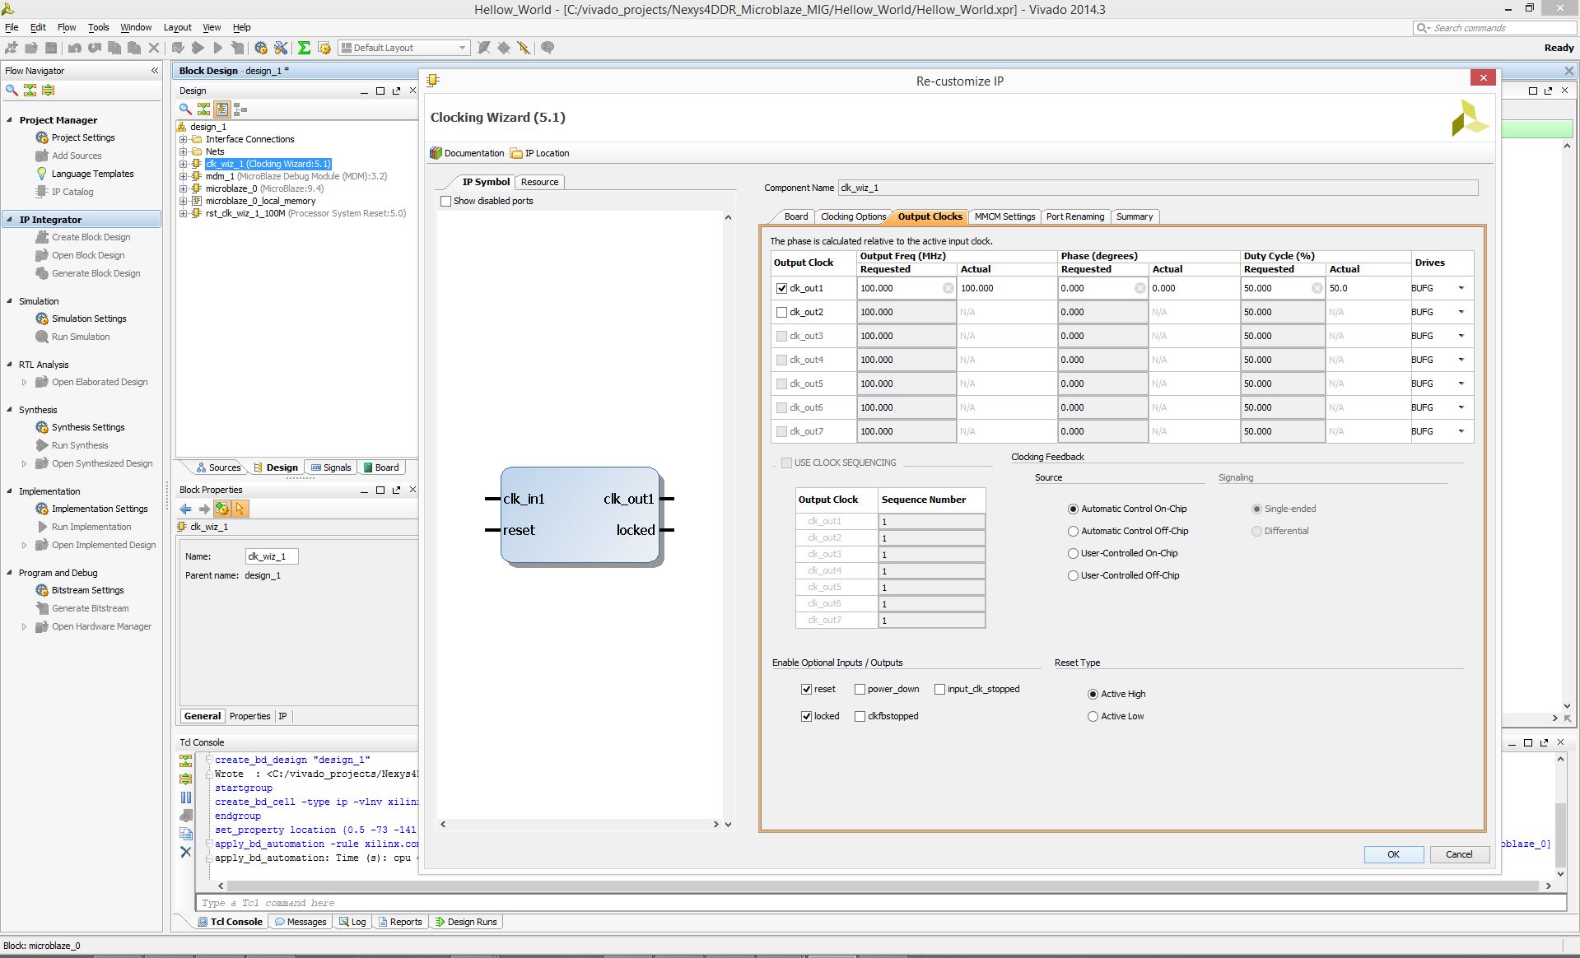Viewport: 1580px width, 958px height.
Task: Check the power_down optional input
Action: [x=860, y=689]
